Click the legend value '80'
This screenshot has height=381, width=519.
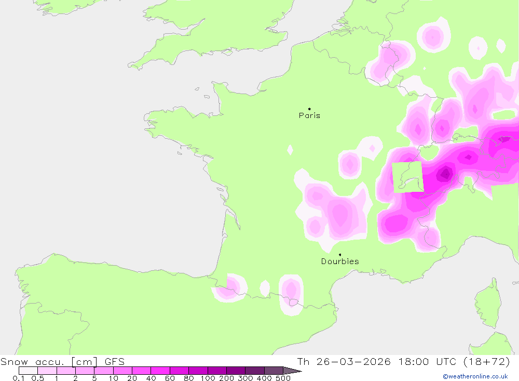(x=189, y=378)
